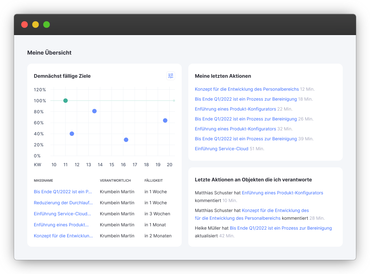Open 'Enführung eines Produkt-Konfigurators' from 22 Min.

[235, 109]
